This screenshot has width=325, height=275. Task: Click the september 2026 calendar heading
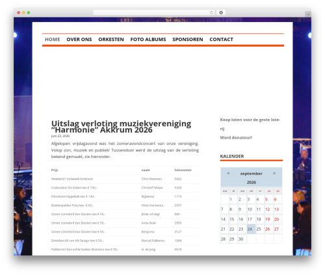point(252,177)
